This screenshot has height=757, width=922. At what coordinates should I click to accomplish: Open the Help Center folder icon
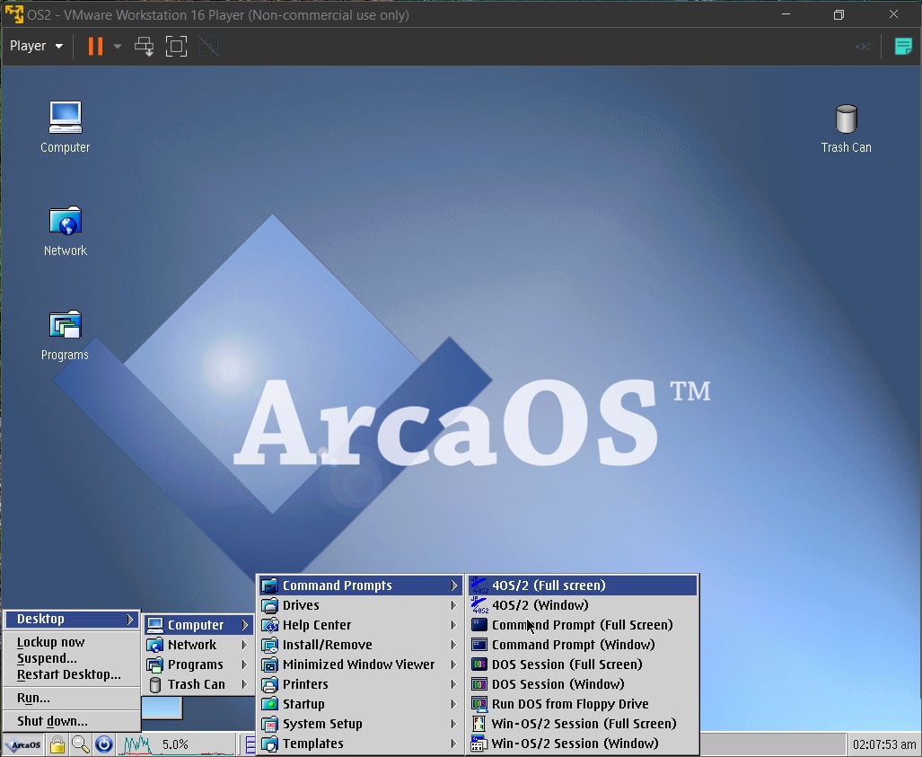269,625
